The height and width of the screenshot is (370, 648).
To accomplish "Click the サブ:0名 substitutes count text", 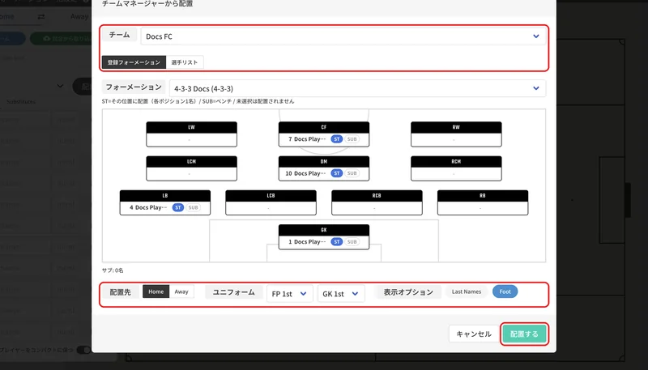I will pyautogui.click(x=113, y=270).
